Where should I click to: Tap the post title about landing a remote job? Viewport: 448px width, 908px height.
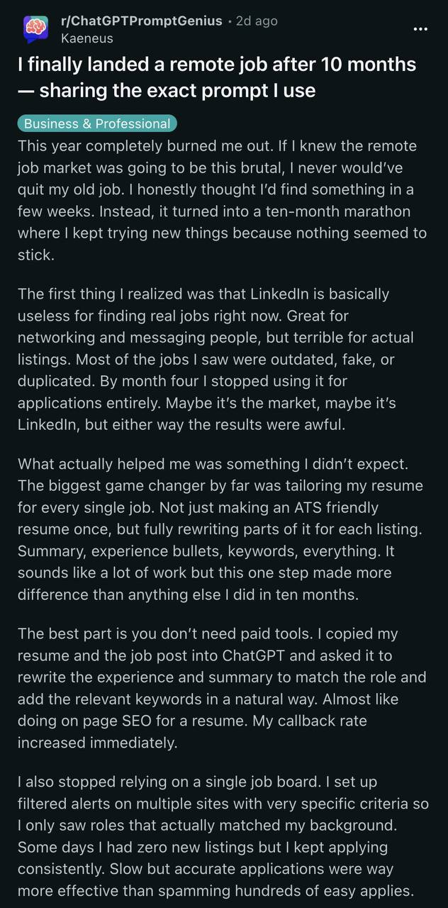pos(217,65)
